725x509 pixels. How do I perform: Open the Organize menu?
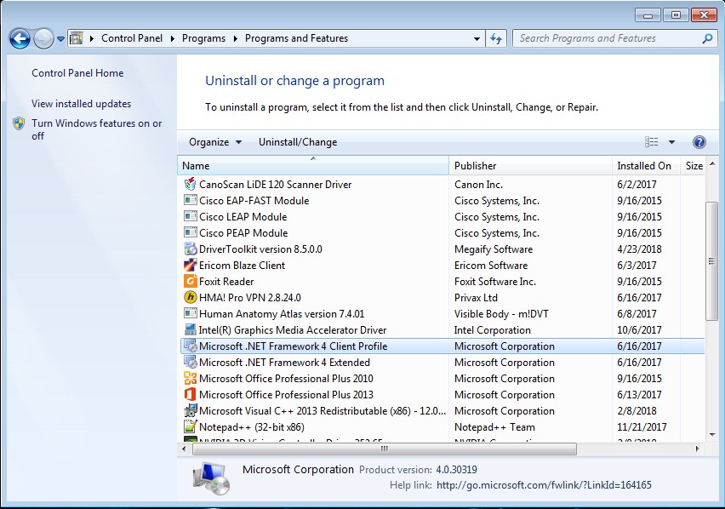(215, 142)
